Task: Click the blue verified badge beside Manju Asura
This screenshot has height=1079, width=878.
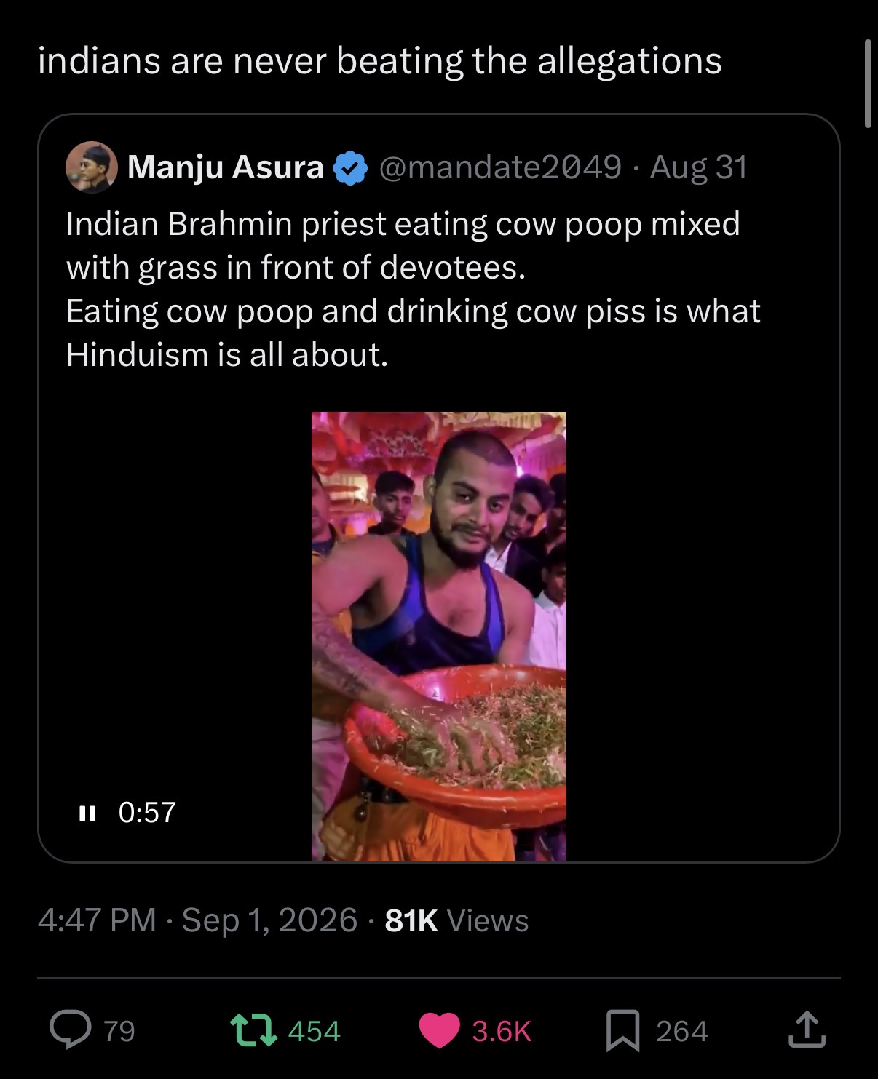Action: click(x=350, y=168)
